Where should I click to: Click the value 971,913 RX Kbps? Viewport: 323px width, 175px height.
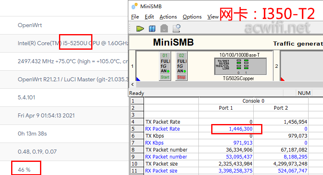pos(243,143)
